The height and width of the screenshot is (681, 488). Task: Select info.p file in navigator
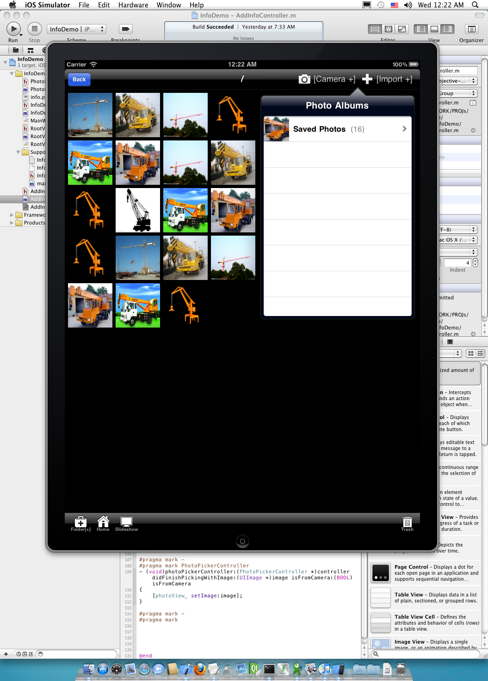point(35,97)
